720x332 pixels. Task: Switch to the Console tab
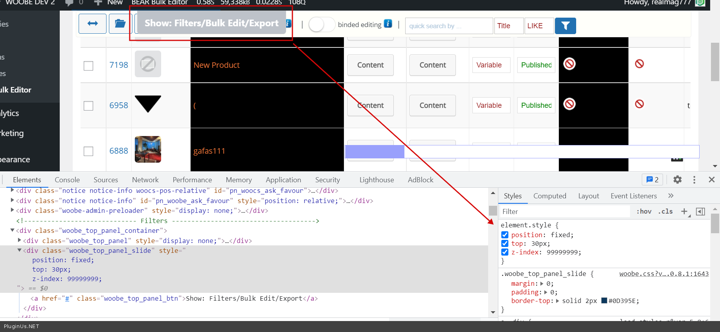click(x=67, y=180)
